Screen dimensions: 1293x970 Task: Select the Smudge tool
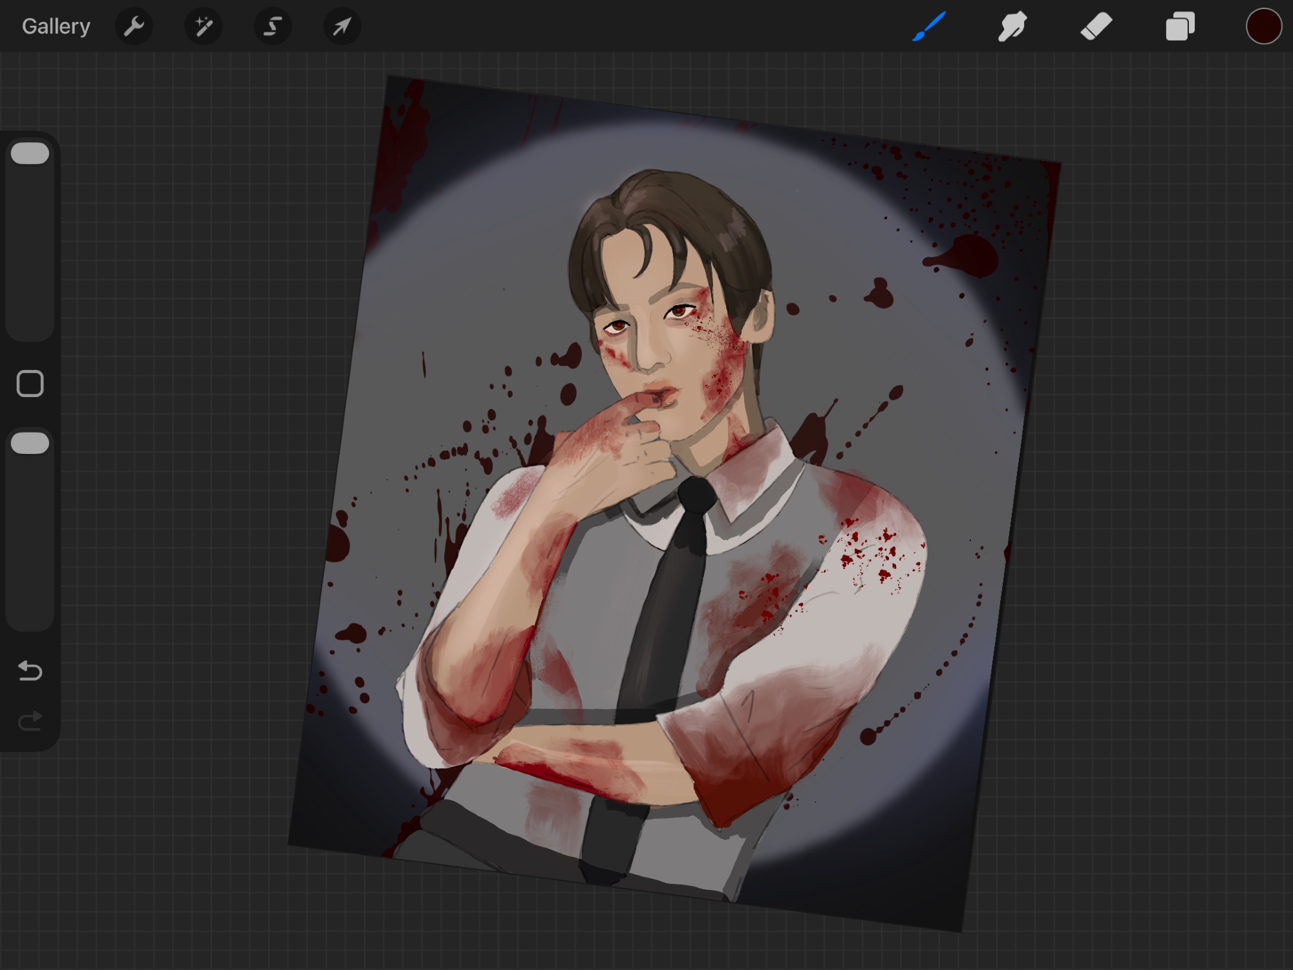tap(1012, 27)
